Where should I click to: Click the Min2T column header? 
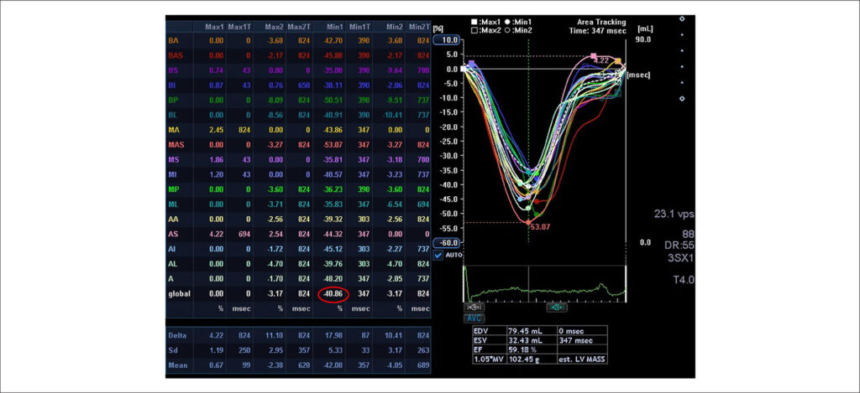[418, 27]
